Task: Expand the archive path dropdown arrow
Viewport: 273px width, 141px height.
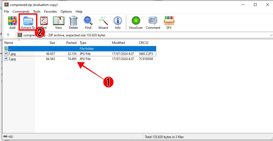Action: tap(271, 35)
